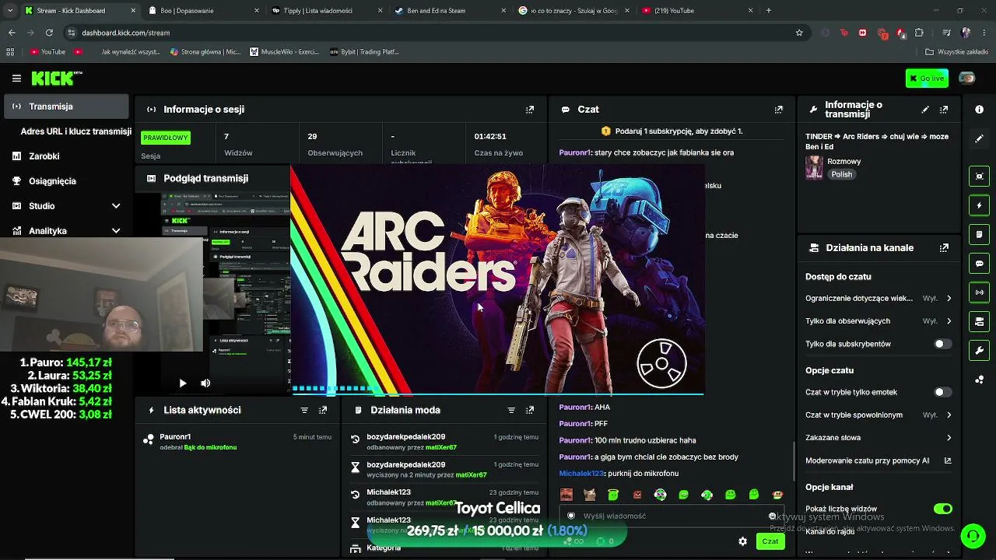Toggle the lightning bolt widget icon in rail

click(x=980, y=205)
